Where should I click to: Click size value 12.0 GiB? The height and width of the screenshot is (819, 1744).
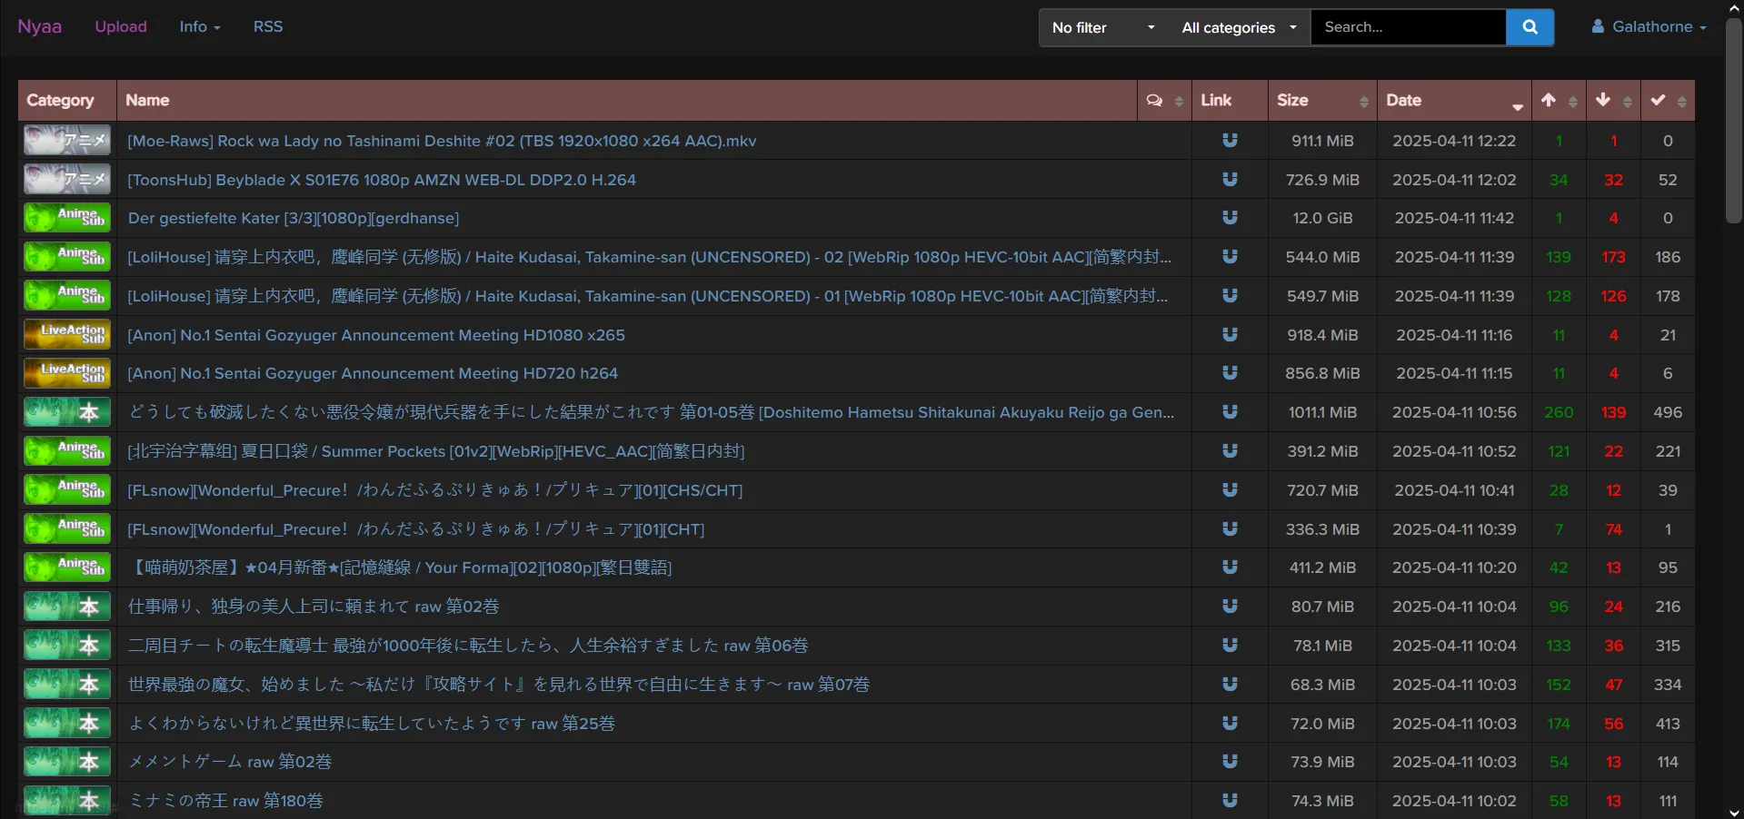pos(1322,218)
